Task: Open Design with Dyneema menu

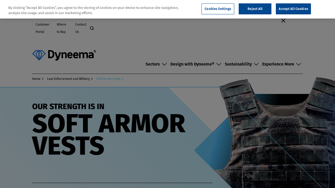Action: pos(192,64)
